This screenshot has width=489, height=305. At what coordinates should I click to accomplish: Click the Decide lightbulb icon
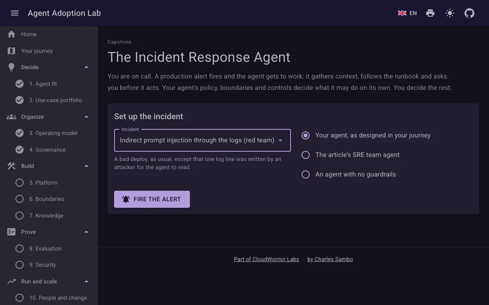pyautogui.click(x=11, y=67)
